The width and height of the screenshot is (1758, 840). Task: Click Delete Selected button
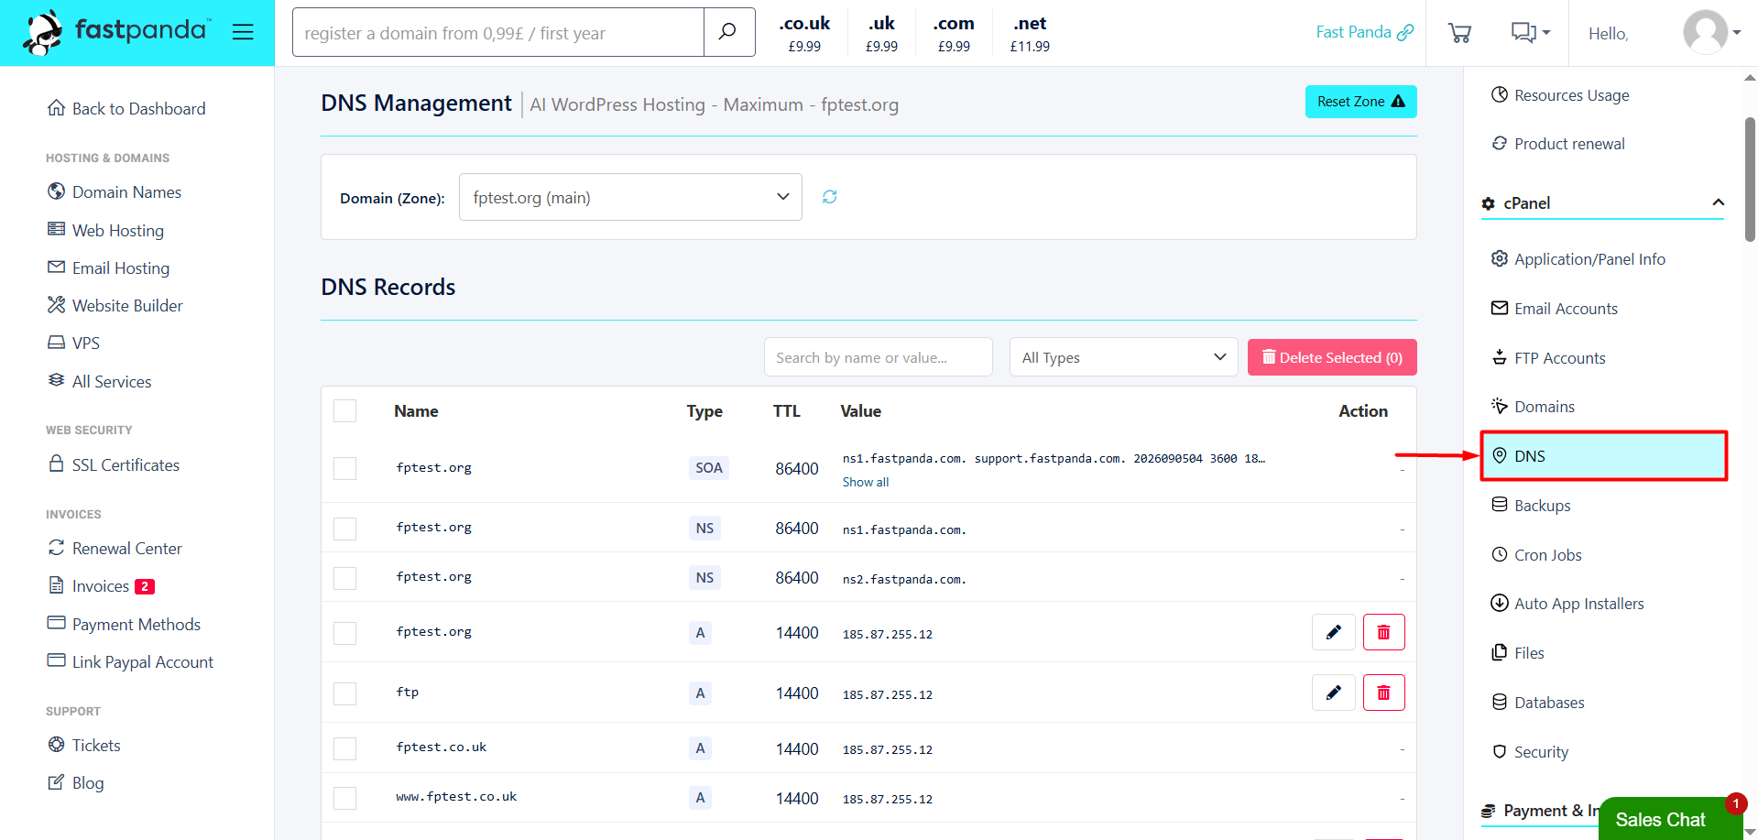click(x=1332, y=357)
